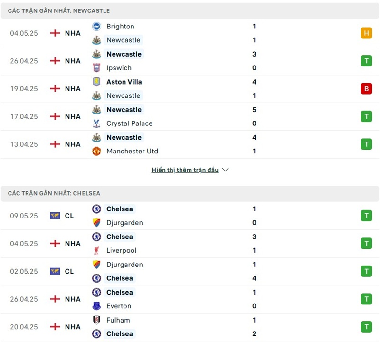Click the Everton club crest icon
Viewport: 380px width, 342px height.
point(96,306)
